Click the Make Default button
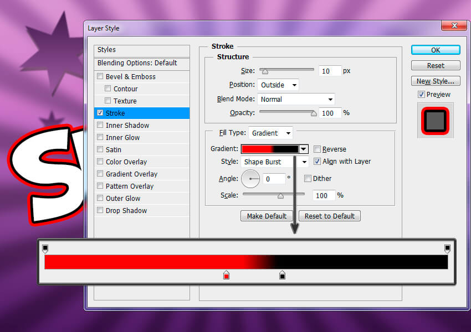 (x=267, y=216)
